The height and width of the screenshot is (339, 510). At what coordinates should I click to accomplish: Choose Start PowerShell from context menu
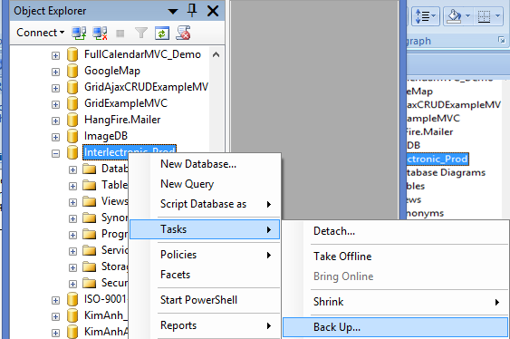205,300
